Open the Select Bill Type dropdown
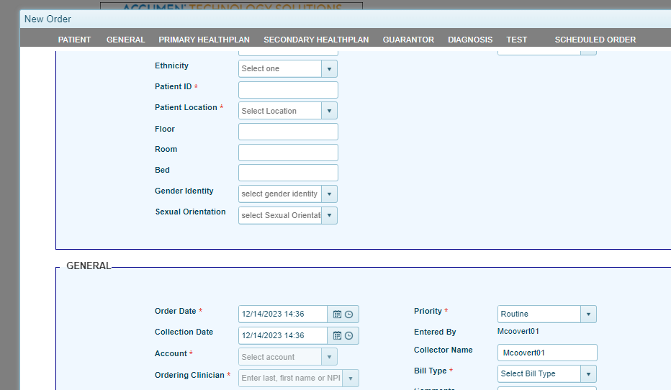This screenshot has height=390, width=671. (588, 374)
